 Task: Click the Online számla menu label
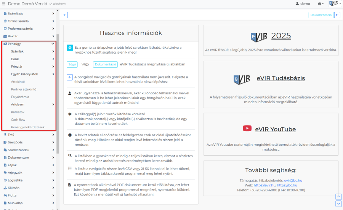[18, 21]
